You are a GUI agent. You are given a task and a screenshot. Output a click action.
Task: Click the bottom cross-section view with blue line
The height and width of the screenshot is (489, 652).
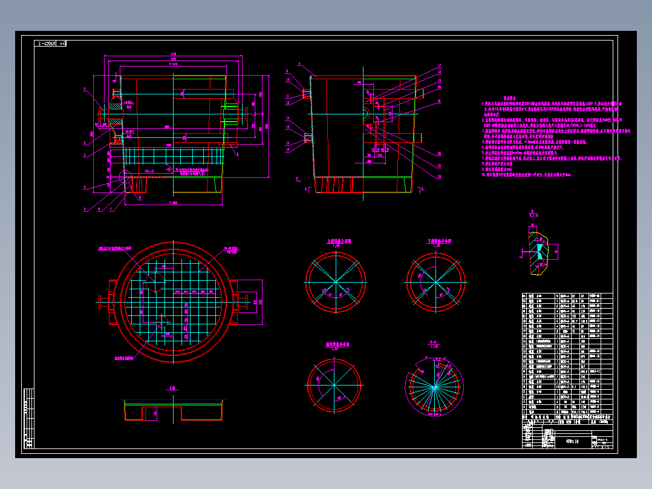[174, 410]
